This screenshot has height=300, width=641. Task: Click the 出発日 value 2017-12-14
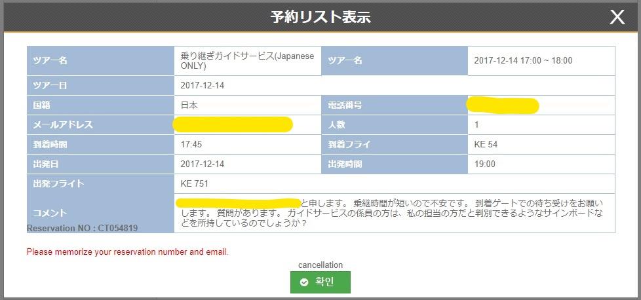pyautogui.click(x=248, y=164)
